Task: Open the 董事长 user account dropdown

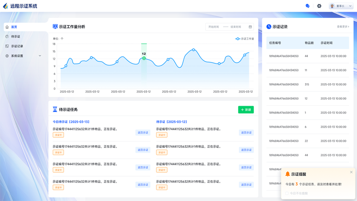Action: pos(341,6)
